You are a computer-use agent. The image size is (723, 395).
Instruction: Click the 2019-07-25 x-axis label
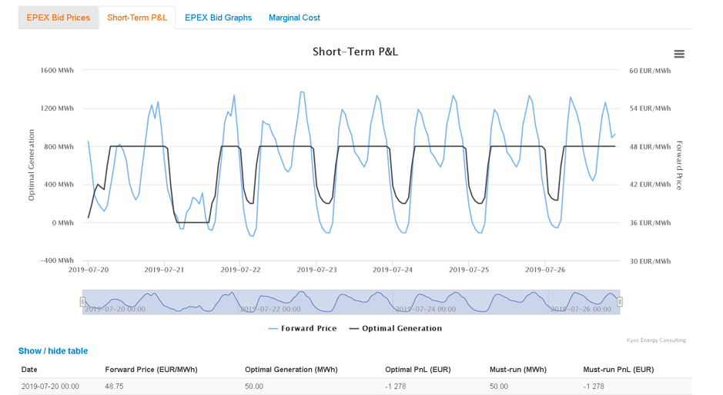(x=469, y=270)
